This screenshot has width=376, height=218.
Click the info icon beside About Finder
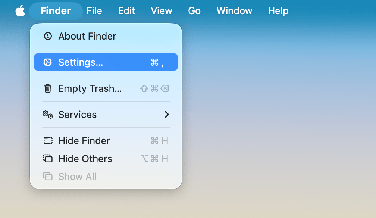pyautogui.click(x=47, y=36)
